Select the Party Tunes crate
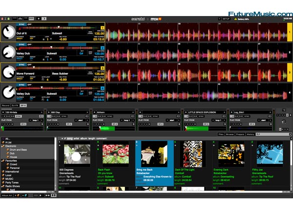 12,182
